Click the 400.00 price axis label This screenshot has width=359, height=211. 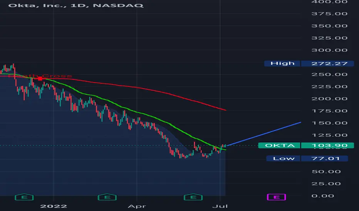click(329, 2)
